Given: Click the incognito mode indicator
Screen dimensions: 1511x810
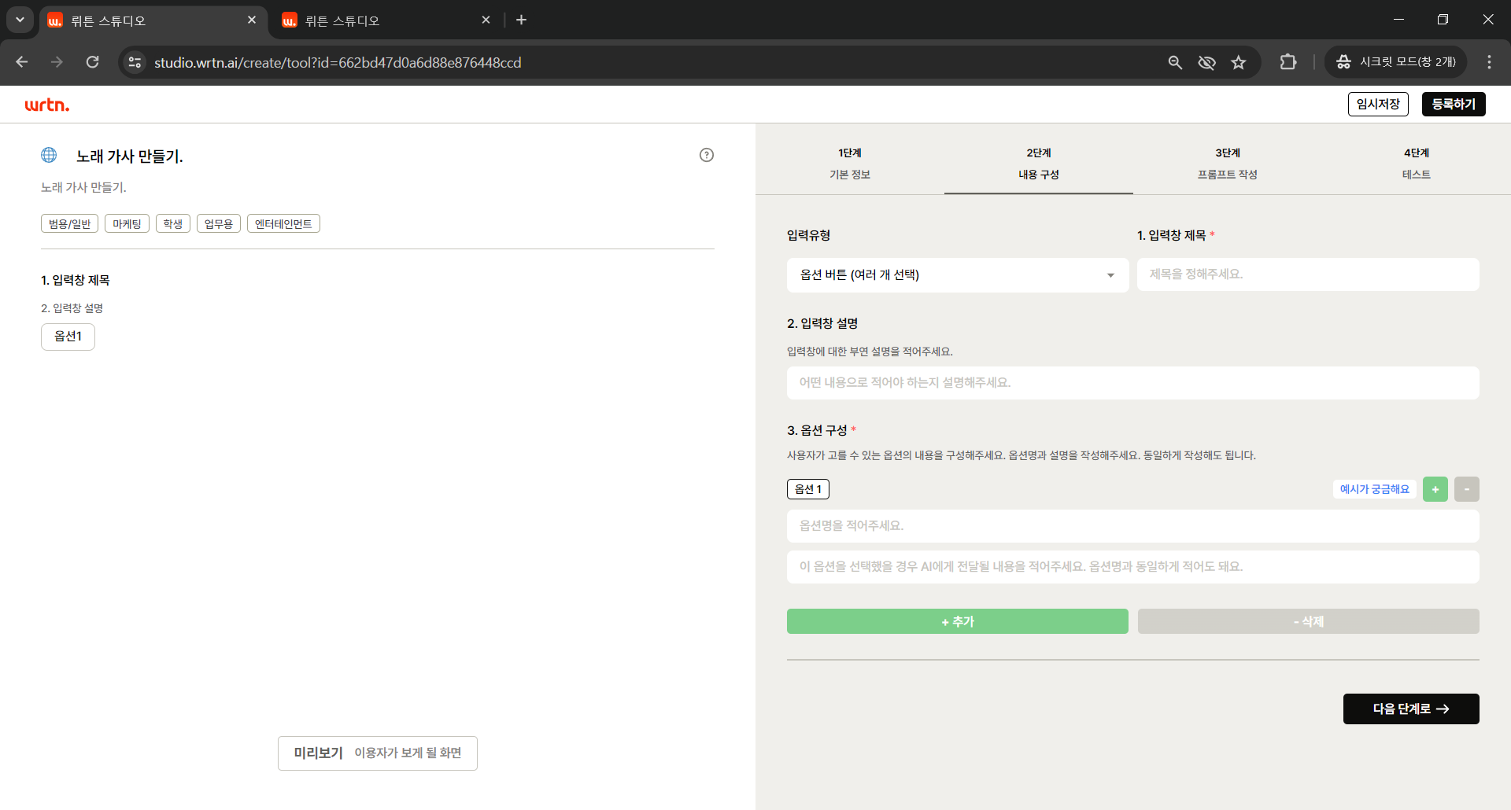Looking at the screenshot, I should [x=1396, y=62].
